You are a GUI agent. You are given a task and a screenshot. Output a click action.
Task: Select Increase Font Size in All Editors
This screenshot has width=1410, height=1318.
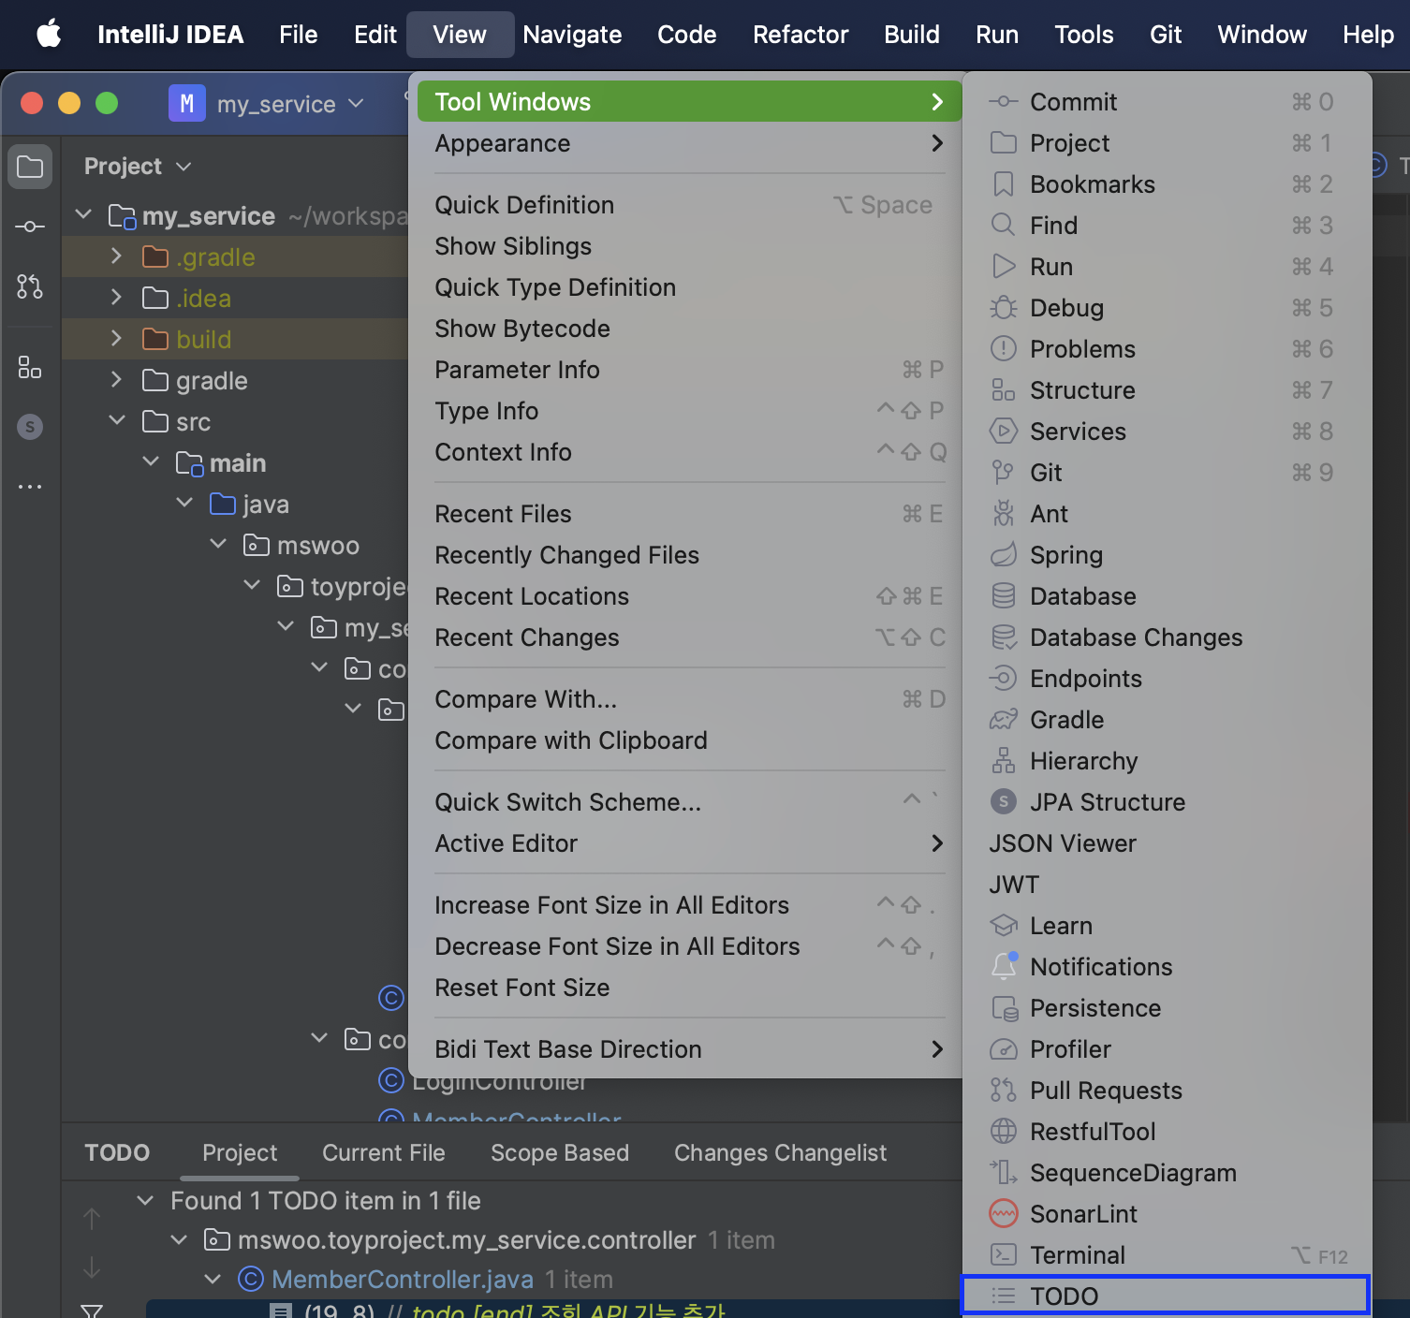pos(689,905)
